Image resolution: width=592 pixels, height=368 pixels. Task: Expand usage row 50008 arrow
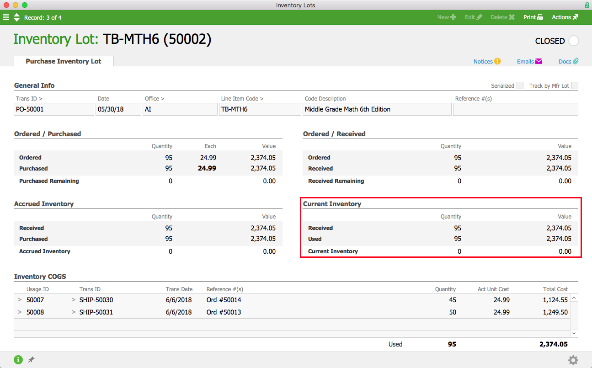19,312
